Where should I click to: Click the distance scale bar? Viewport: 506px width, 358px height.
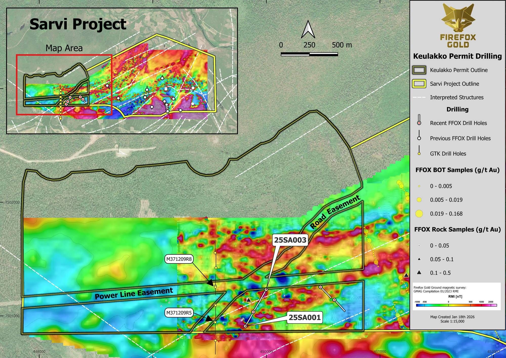pyautogui.click(x=309, y=54)
